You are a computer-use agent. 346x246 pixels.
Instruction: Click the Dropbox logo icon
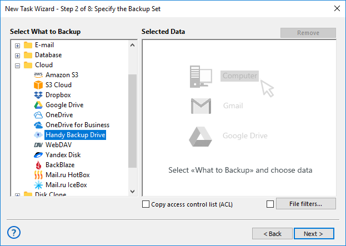pos(38,95)
